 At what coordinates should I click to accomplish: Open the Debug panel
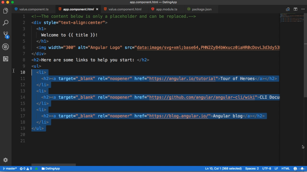point(6,47)
